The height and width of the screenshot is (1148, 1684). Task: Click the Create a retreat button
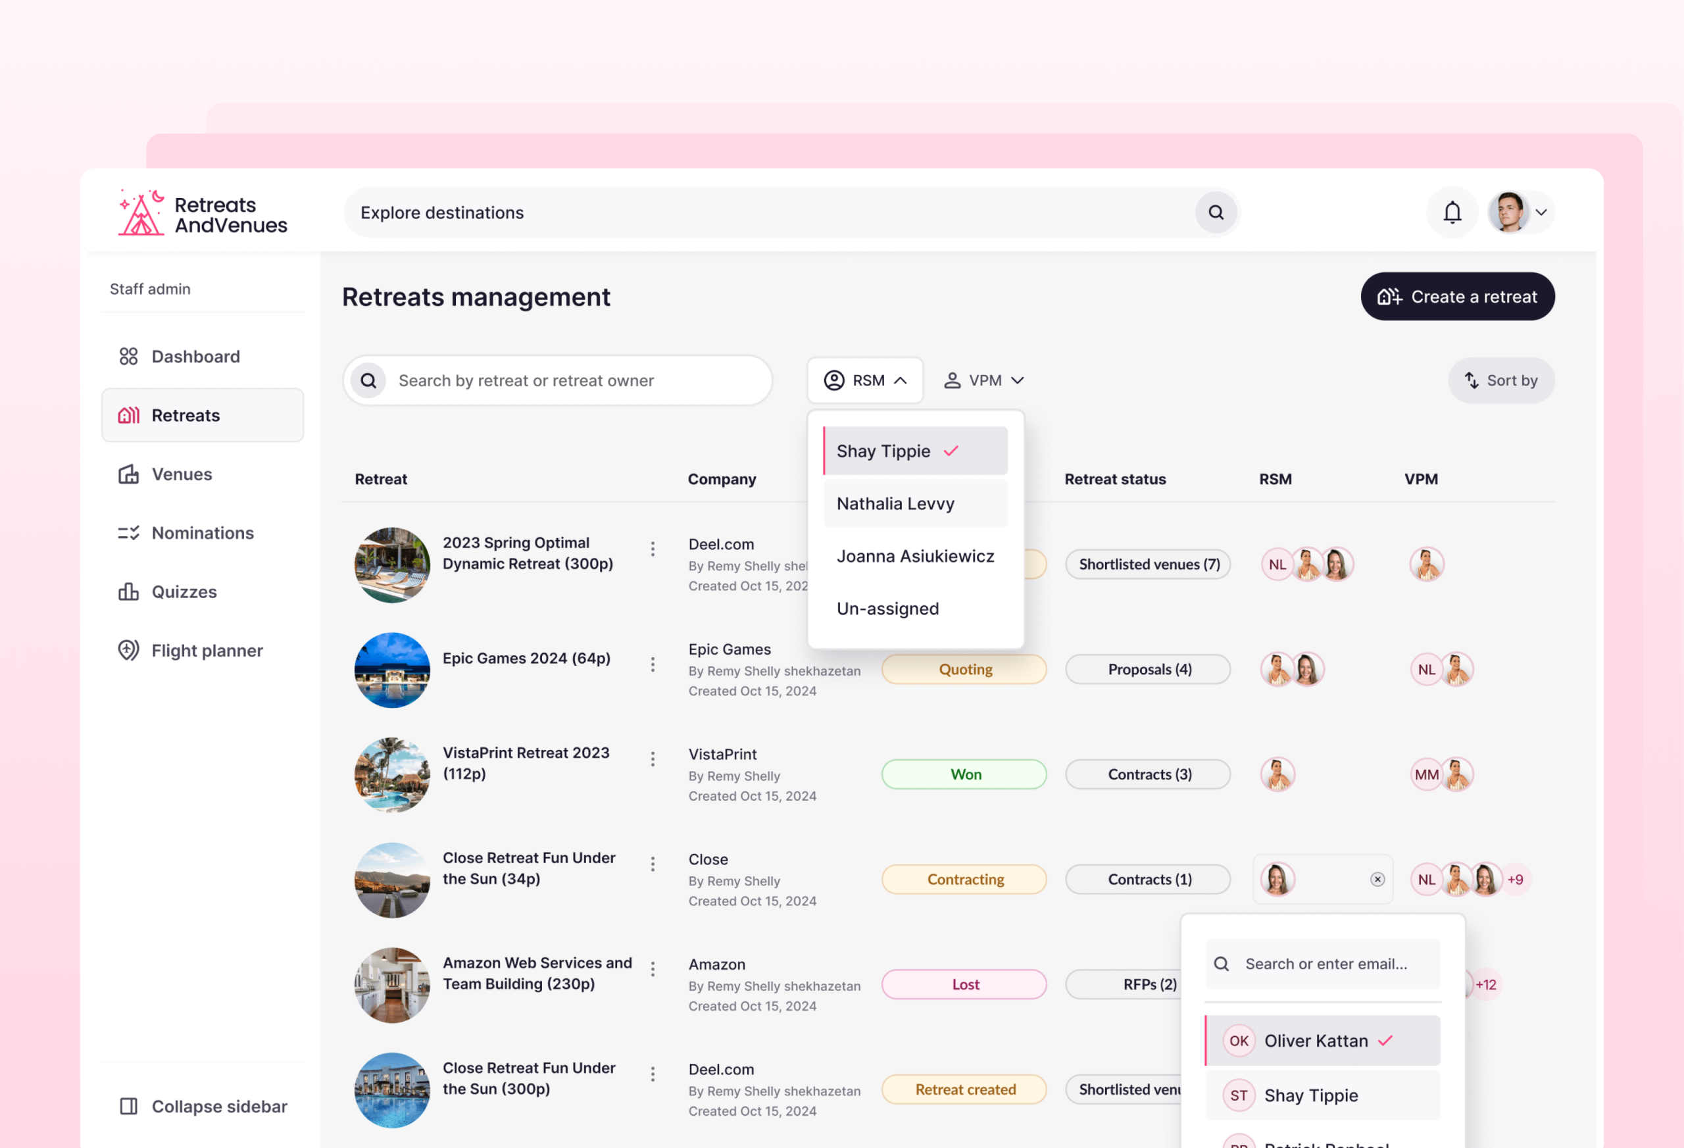click(1457, 295)
